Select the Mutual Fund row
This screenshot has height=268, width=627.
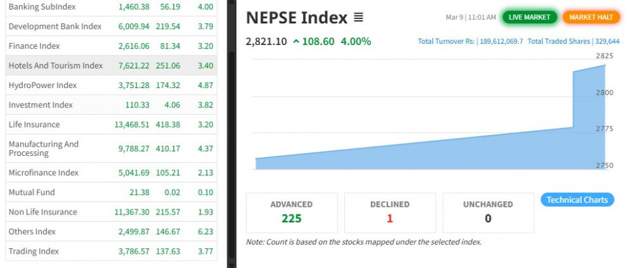coord(31,192)
